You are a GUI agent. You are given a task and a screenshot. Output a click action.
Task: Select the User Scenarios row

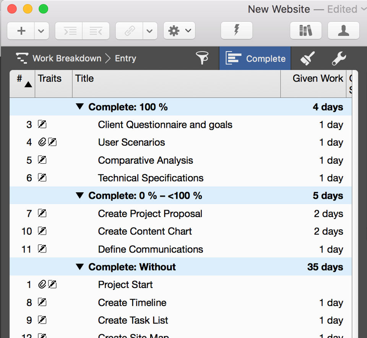click(132, 142)
